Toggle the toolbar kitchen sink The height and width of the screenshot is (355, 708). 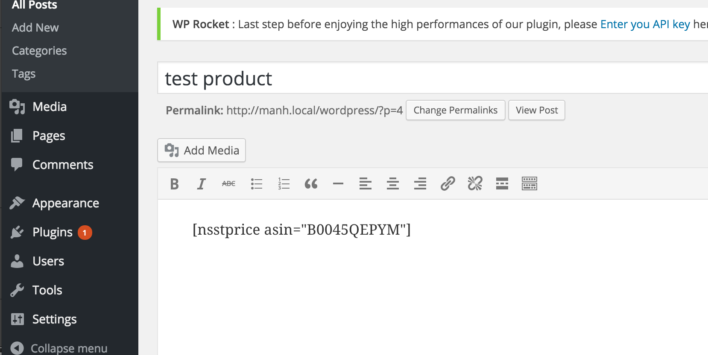[530, 184]
